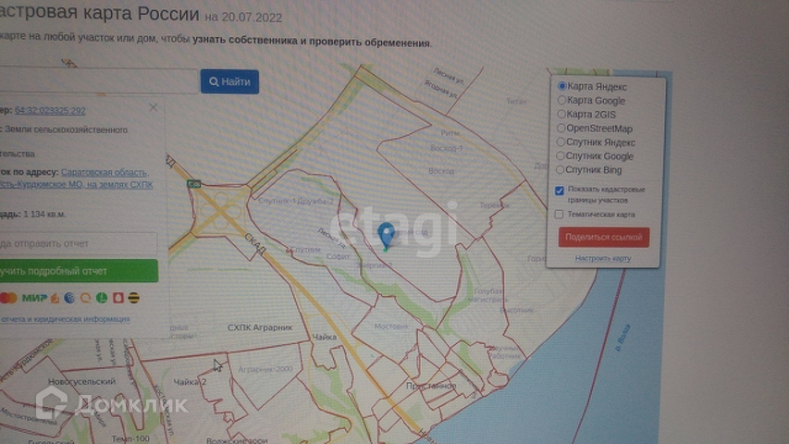Click the Mastercard payment icon
This screenshot has height=444, width=789.
tap(8, 298)
